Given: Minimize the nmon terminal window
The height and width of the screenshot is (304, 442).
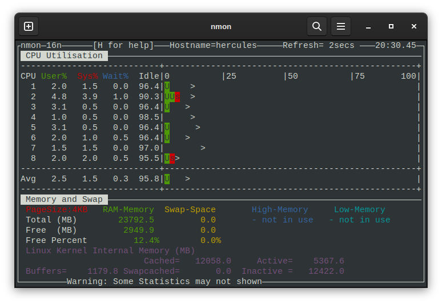Looking at the screenshot, I should click(368, 26).
